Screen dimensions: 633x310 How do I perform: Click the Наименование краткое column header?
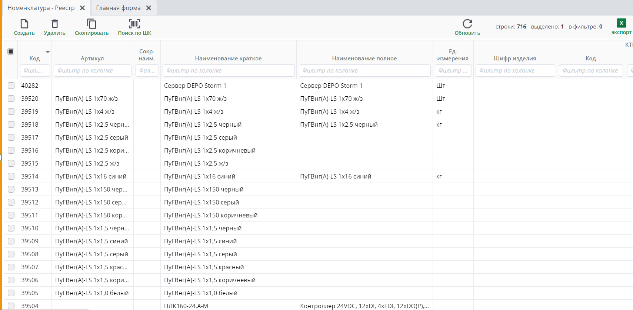[228, 58]
